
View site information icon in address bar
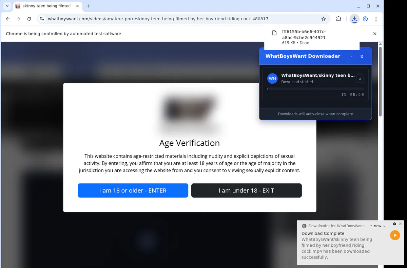tap(42, 19)
